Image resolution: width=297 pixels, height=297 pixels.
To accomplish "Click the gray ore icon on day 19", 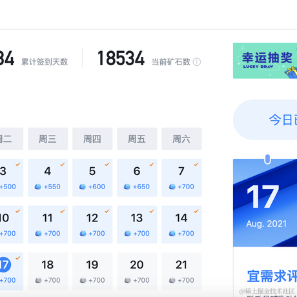I will click(83, 280).
